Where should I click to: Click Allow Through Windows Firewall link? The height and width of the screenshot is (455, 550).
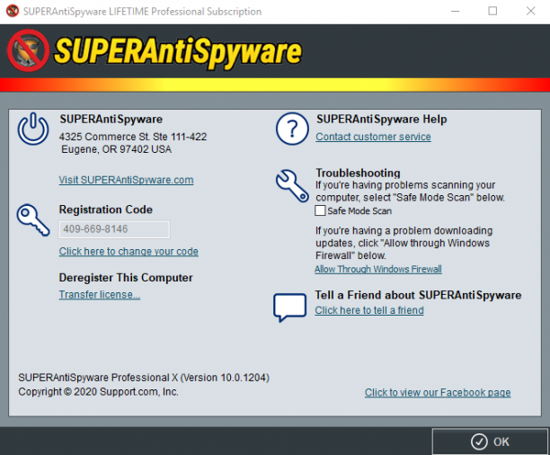378,269
